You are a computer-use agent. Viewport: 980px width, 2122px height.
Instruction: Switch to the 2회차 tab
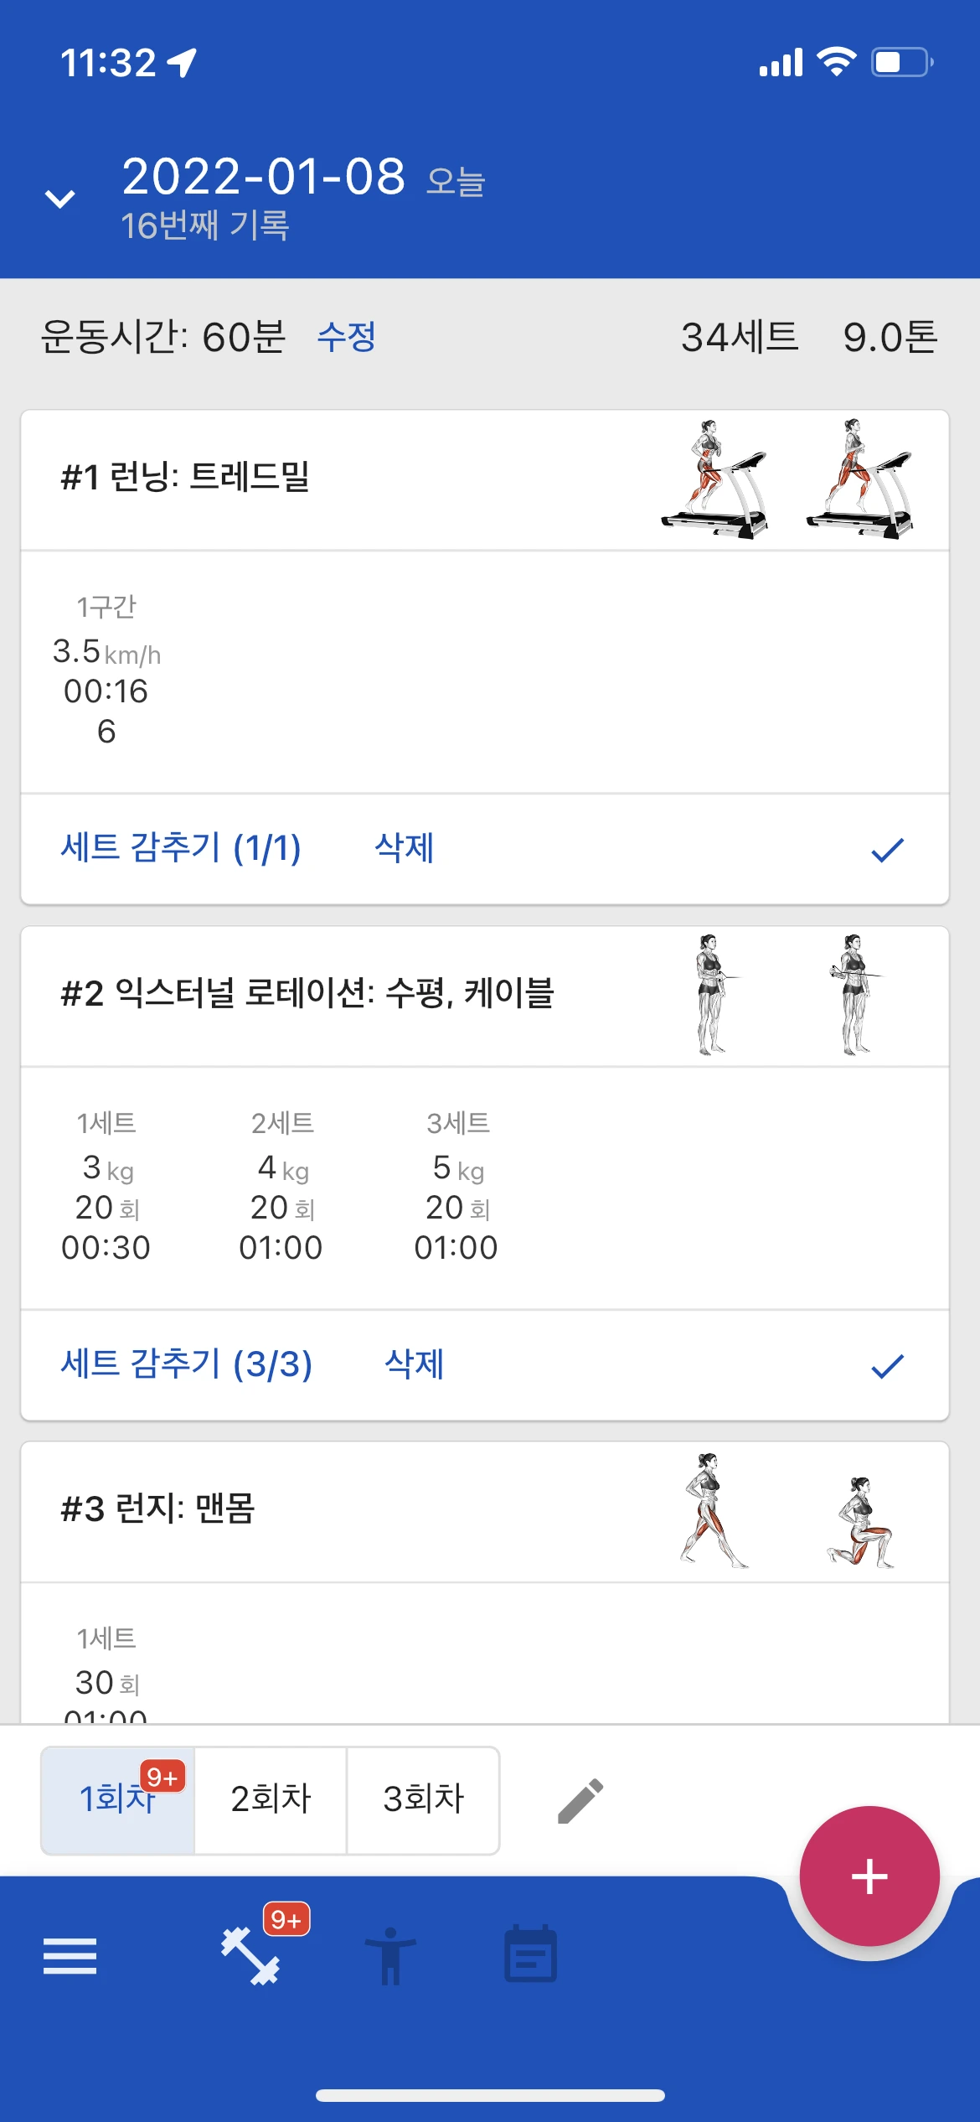tap(271, 1800)
